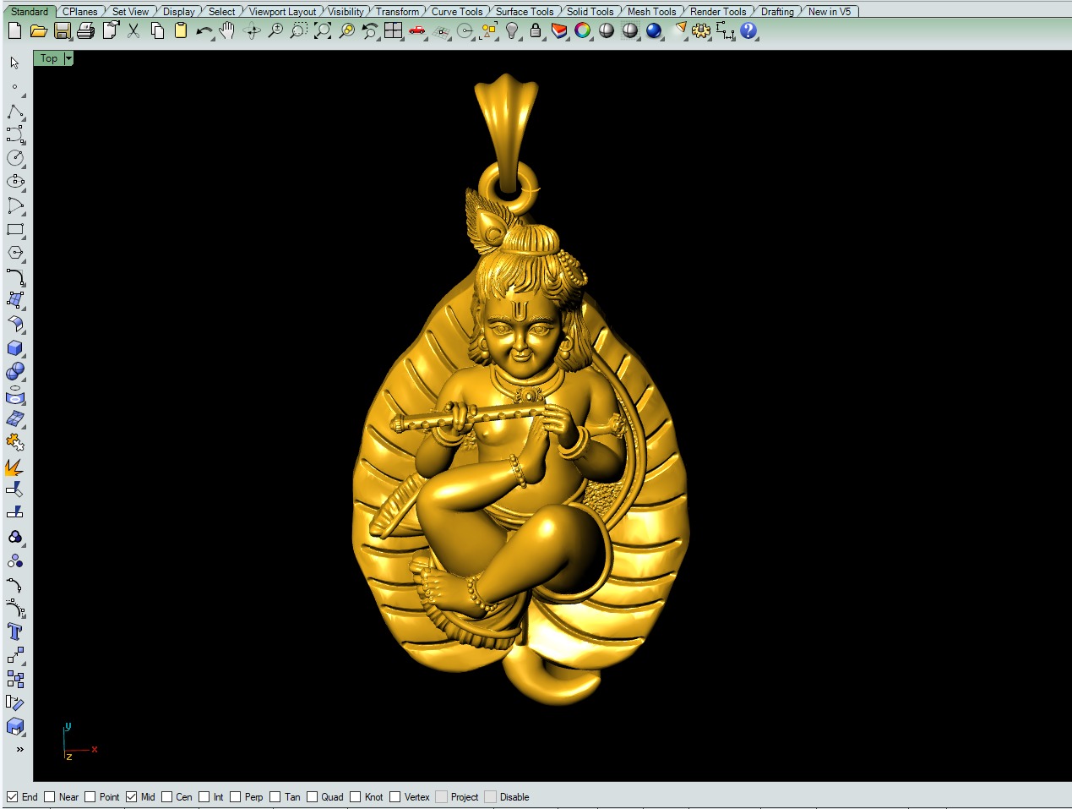Screen dimensions: 1072x809
Task: Switch to the CPlanes toolbar tab
Action: pos(80,12)
